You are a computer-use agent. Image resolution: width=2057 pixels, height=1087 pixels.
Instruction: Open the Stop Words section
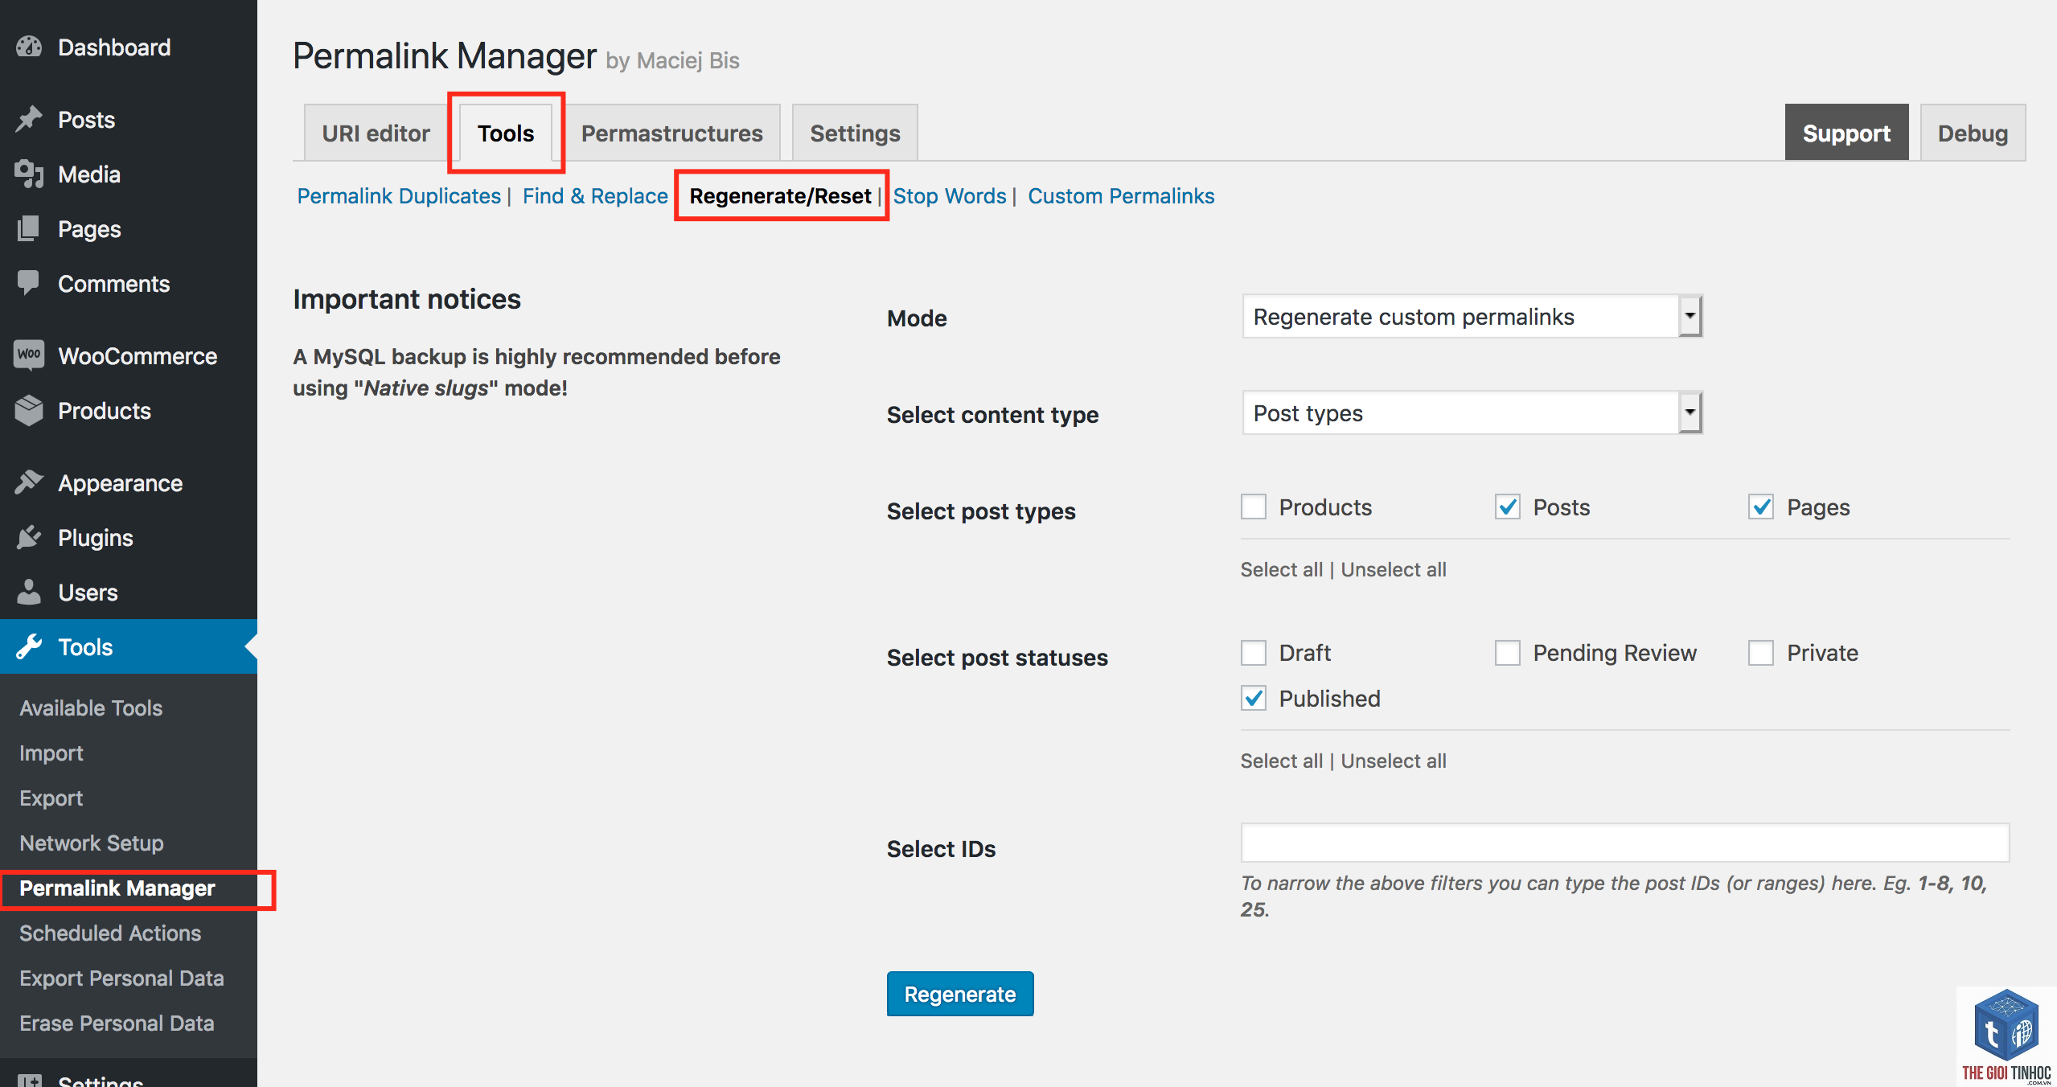950,196
